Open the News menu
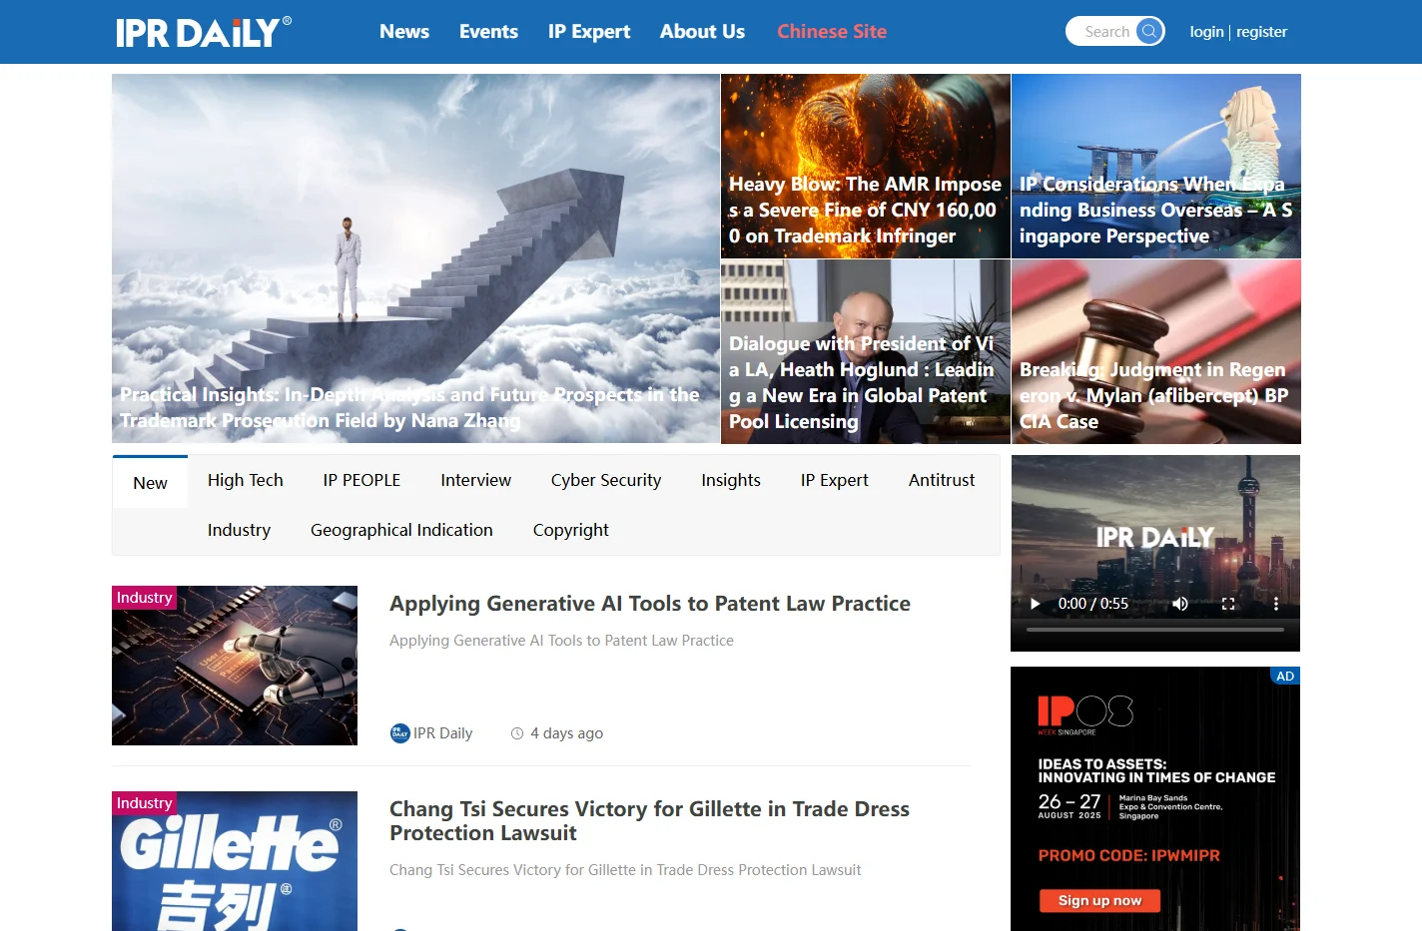Viewport: 1422px width, 931px height. tap(404, 31)
